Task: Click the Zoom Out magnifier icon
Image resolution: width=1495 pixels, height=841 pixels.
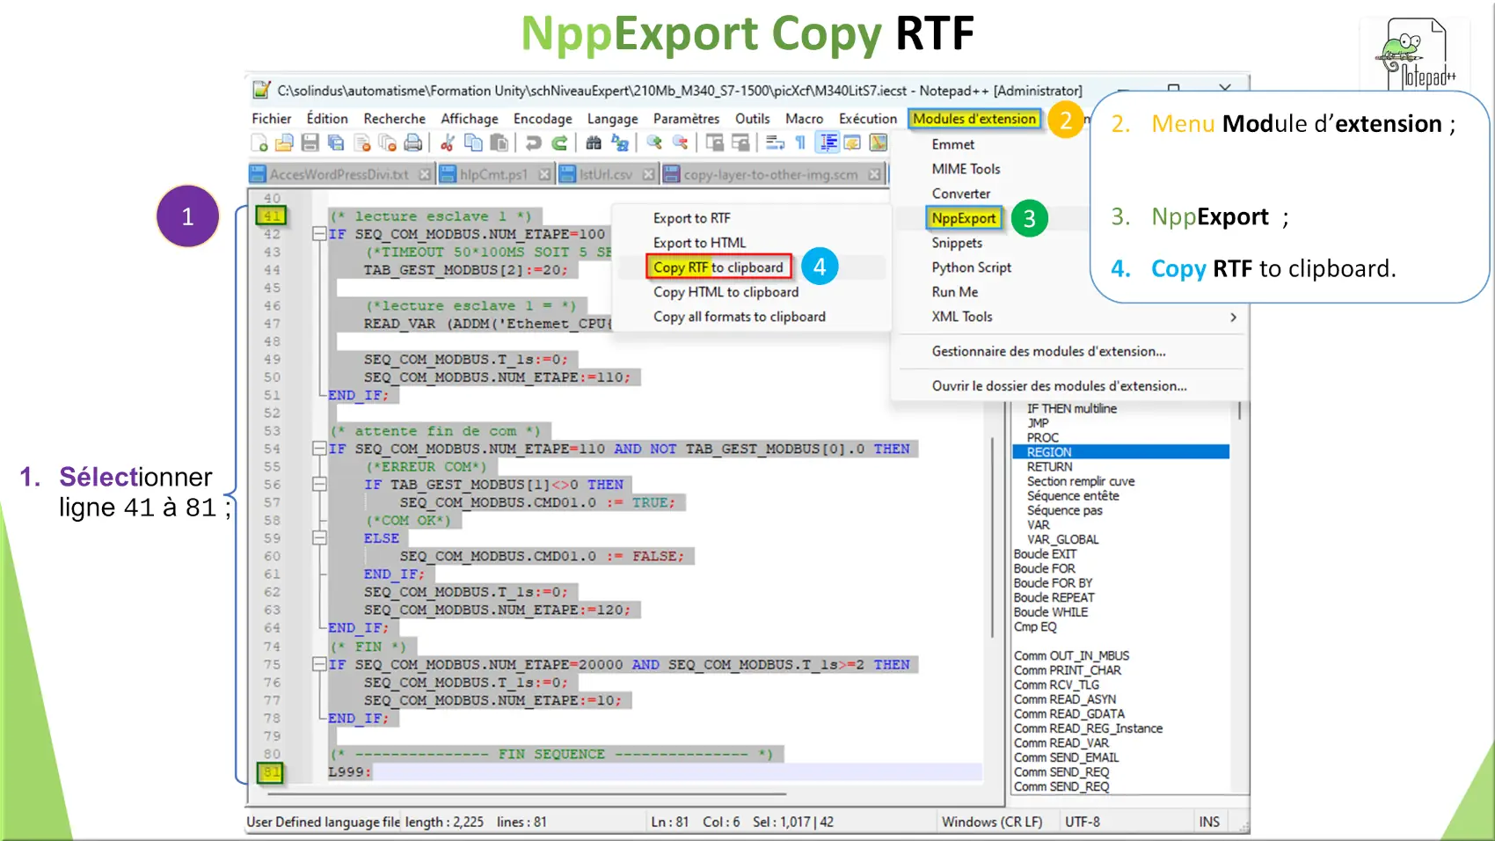Action: pos(680,143)
